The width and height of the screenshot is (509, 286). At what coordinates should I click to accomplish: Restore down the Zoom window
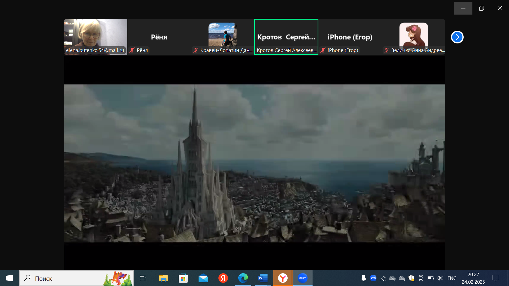coord(481,8)
